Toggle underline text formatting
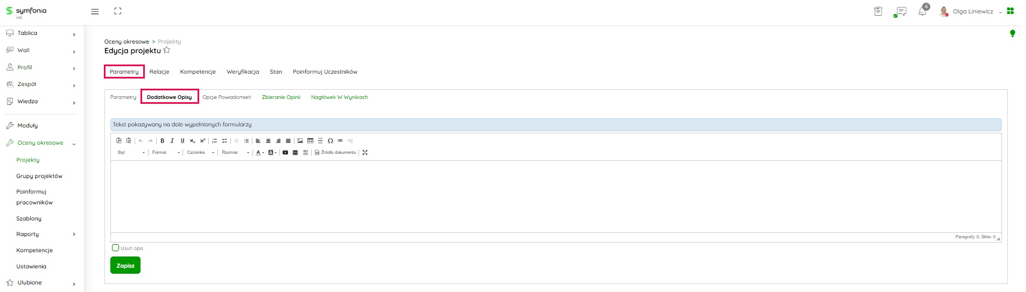1026x292 pixels. 182,141
